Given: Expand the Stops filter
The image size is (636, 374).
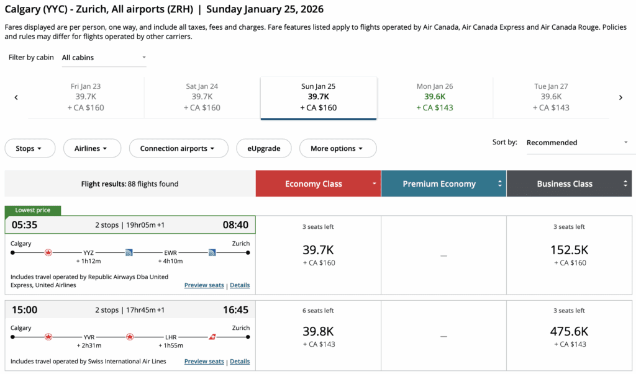Looking at the screenshot, I should (x=30, y=148).
